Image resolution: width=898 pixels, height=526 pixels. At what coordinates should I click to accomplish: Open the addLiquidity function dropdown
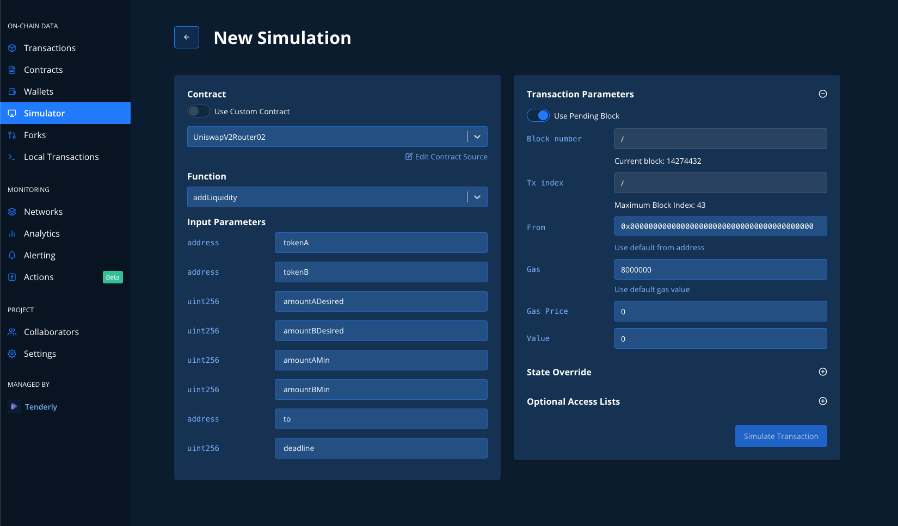pos(337,197)
